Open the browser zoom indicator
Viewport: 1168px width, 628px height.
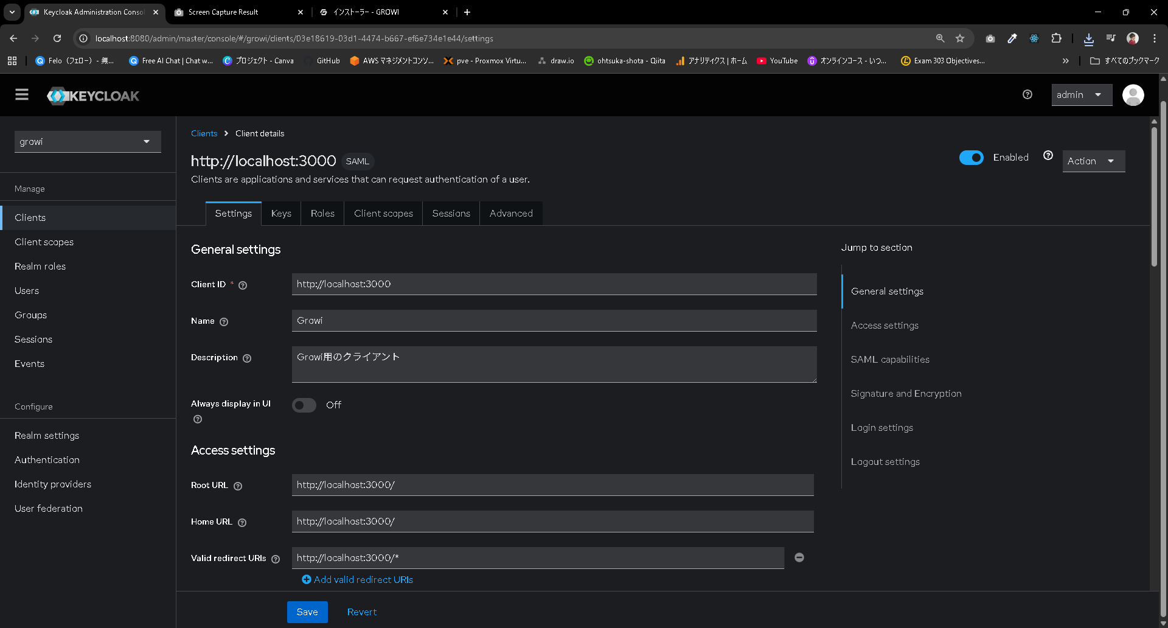tap(940, 38)
